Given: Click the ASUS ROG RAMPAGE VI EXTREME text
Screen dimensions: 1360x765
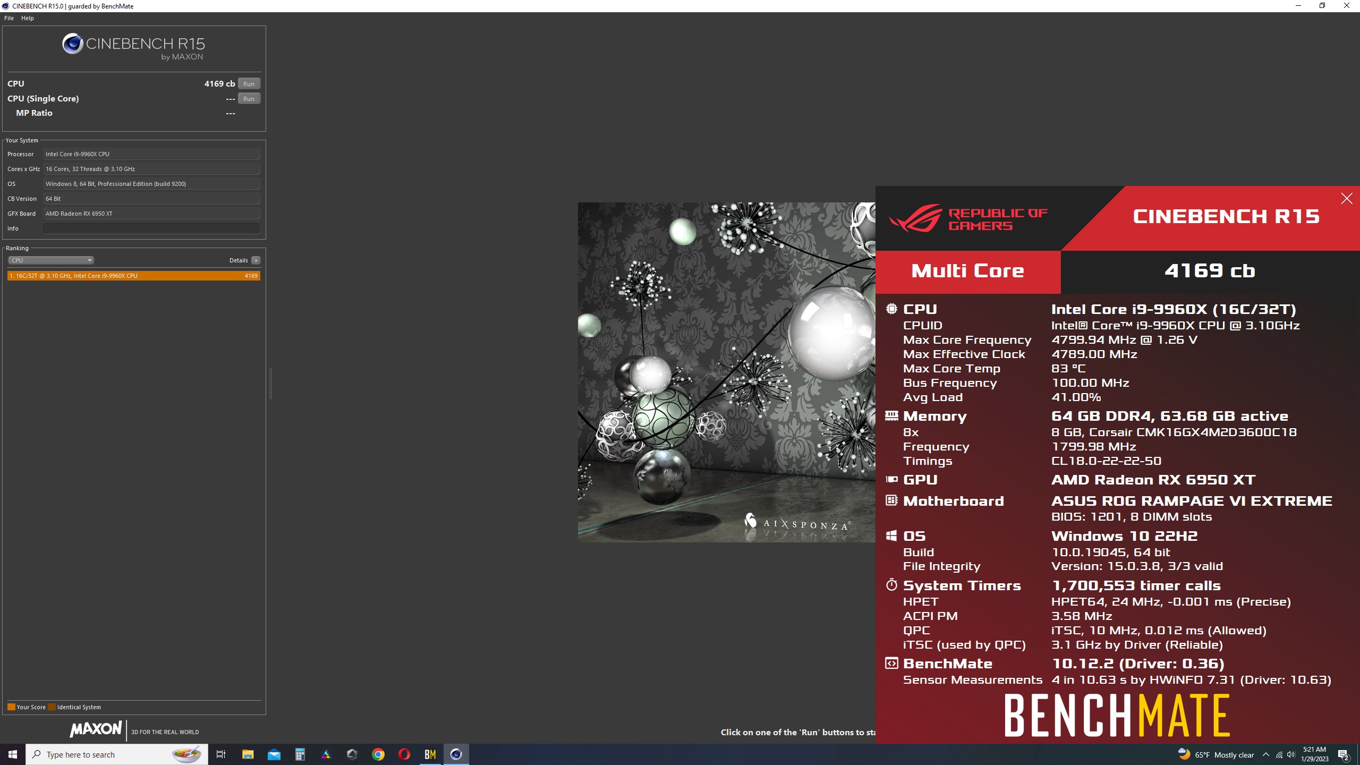Looking at the screenshot, I should click(x=1192, y=501).
